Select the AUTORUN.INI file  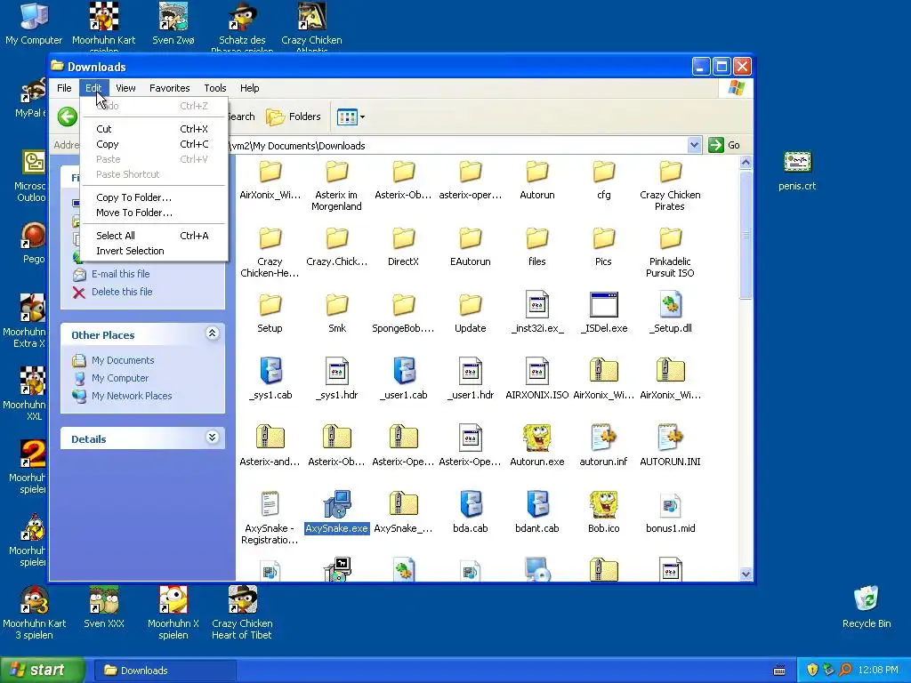pos(670,446)
